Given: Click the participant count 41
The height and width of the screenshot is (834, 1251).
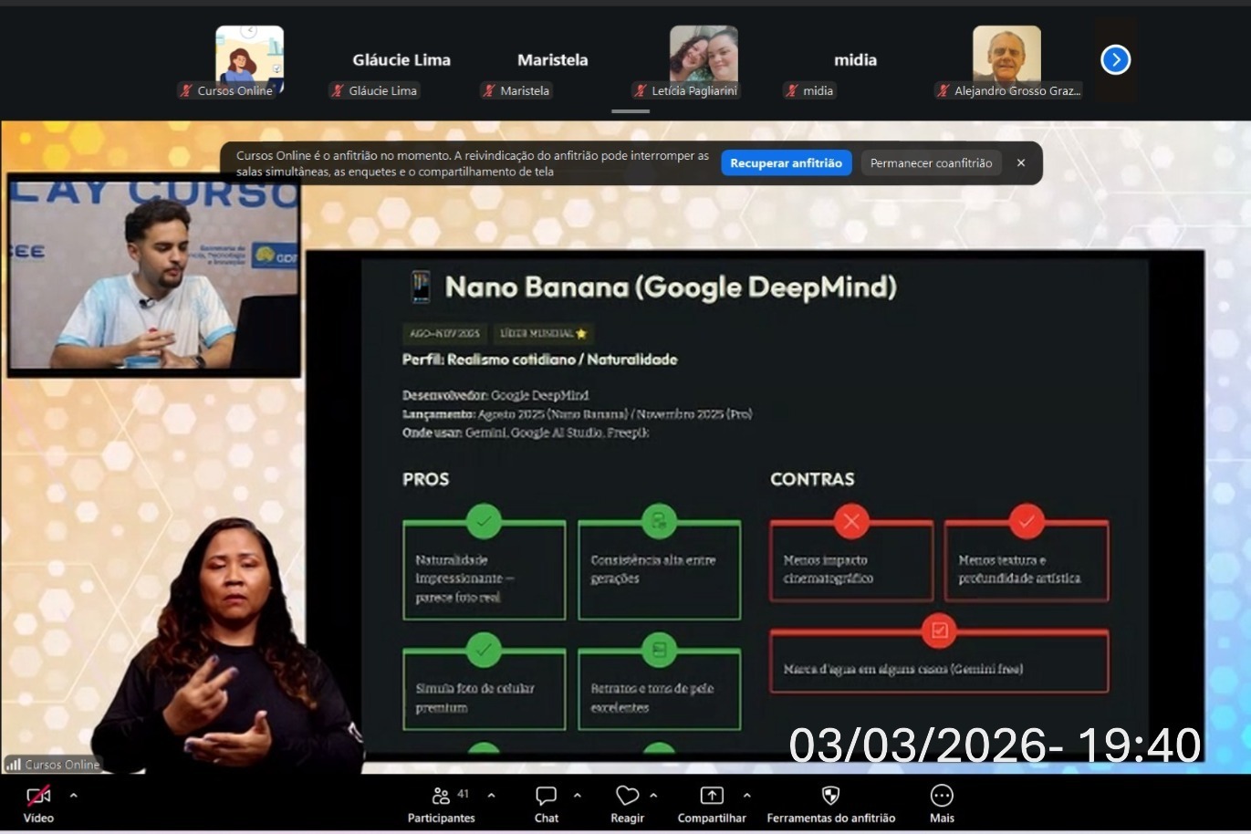Looking at the screenshot, I should click(x=464, y=794).
